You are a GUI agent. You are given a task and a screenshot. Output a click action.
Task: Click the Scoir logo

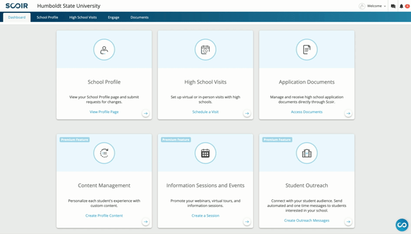(x=17, y=6)
